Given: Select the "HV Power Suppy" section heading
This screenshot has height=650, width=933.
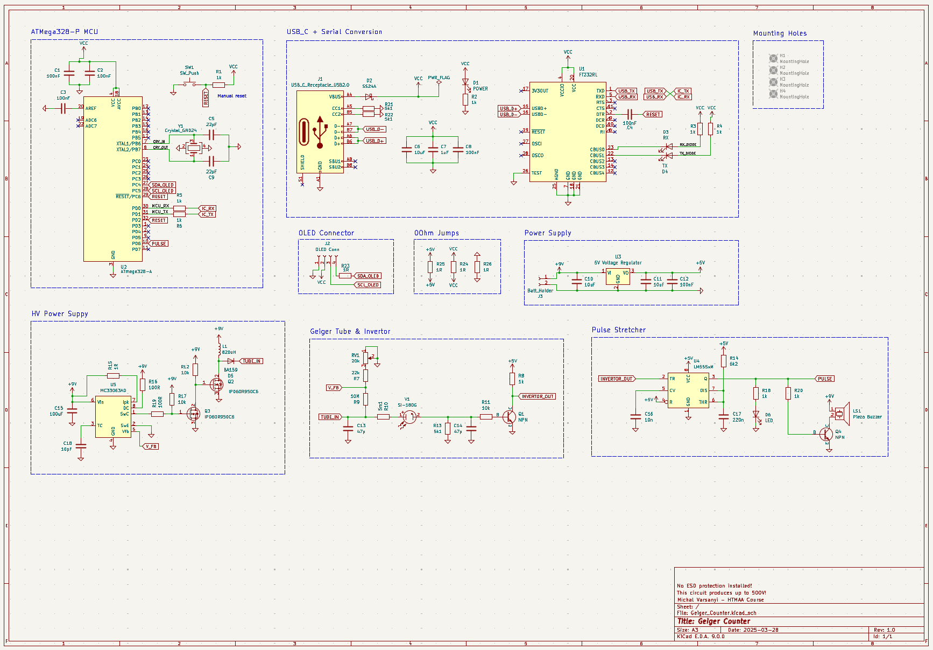Looking at the screenshot, I should [60, 313].
